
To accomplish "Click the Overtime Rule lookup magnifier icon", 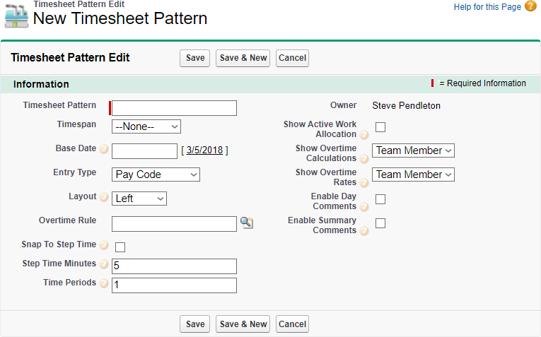I will [246, 223].
